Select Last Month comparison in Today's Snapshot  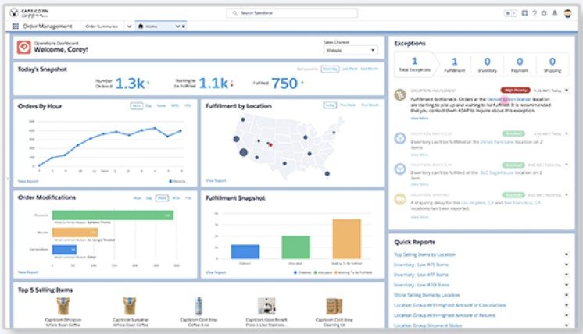[369, 69]
